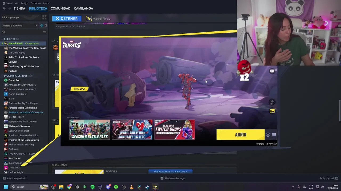The image size is (341, 191).
Task: Open the YouTube icon in Marvel Rivals launcher
Action: [x=272, y=71]
